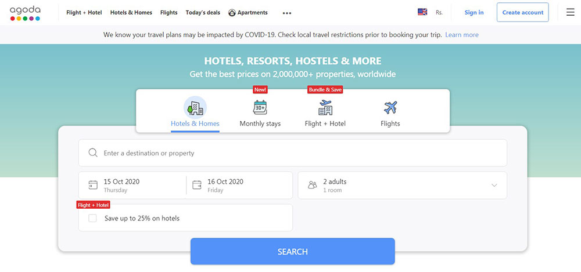Click the Apartments house icon in the navigation

pos(232,13)
